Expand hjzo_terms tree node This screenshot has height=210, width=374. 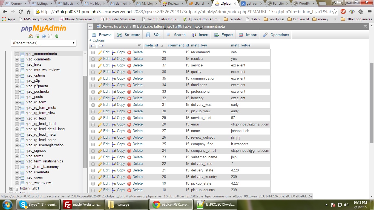pos(17,156)
